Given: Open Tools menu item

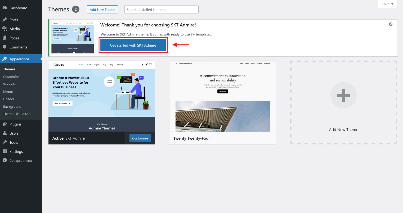Looking at the screenshot, I should coord(21,142).
